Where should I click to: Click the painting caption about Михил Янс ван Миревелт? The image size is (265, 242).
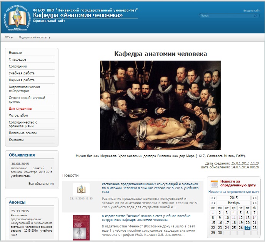tap(160, 156)
